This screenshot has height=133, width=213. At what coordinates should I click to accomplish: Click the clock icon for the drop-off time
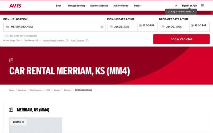192,25
